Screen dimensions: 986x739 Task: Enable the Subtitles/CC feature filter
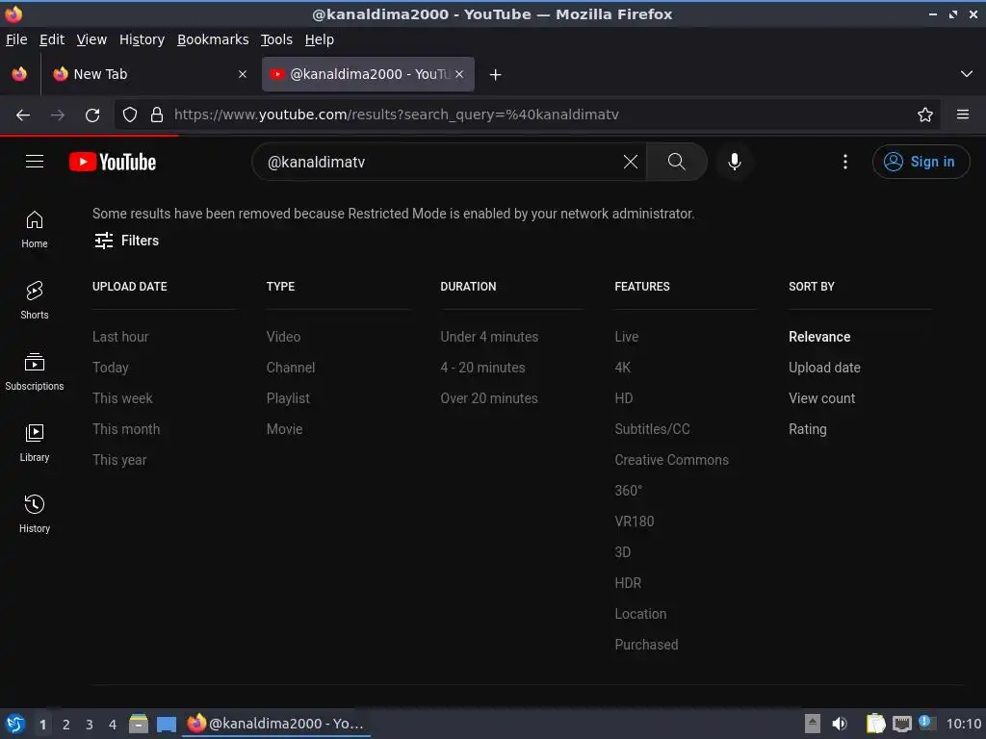click(x=652, y=428)
